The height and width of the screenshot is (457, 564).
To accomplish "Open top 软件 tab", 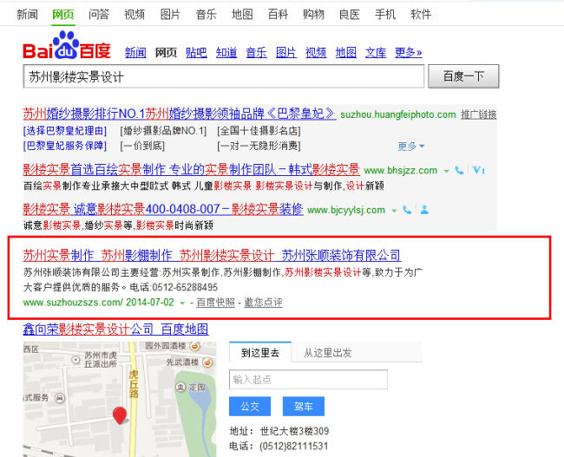I will (x=421, y=15).
